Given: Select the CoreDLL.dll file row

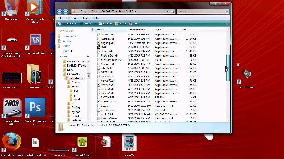Looking at the screenshot, I should (x=147, y=39).
